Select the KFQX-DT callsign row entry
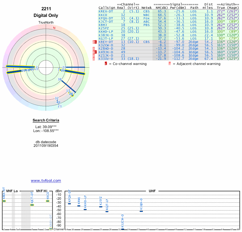The height and width of the screenshot is (232, 242). point(106,18)
